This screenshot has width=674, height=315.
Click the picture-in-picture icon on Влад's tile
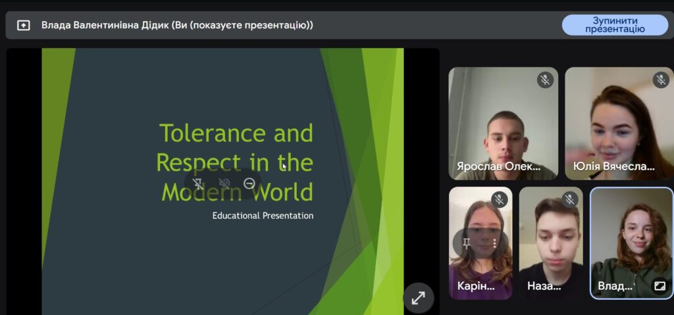660,286
